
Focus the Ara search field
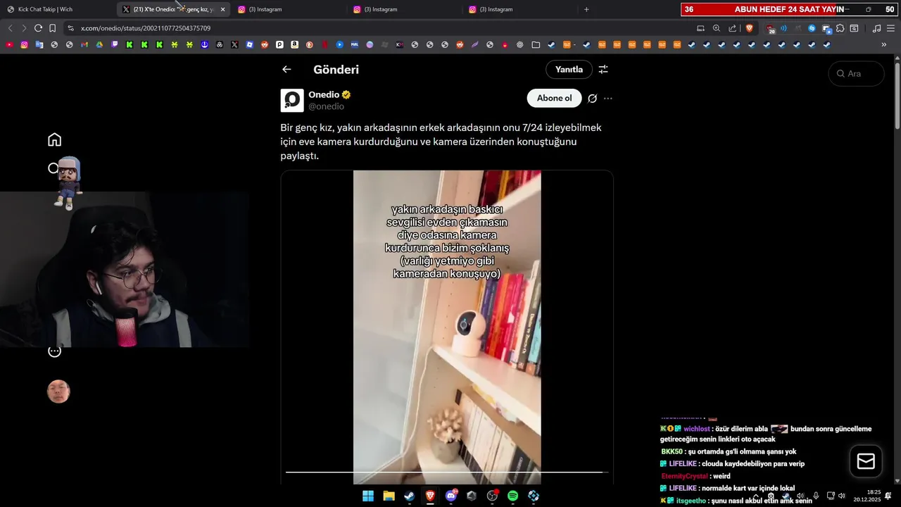[856, 73]
